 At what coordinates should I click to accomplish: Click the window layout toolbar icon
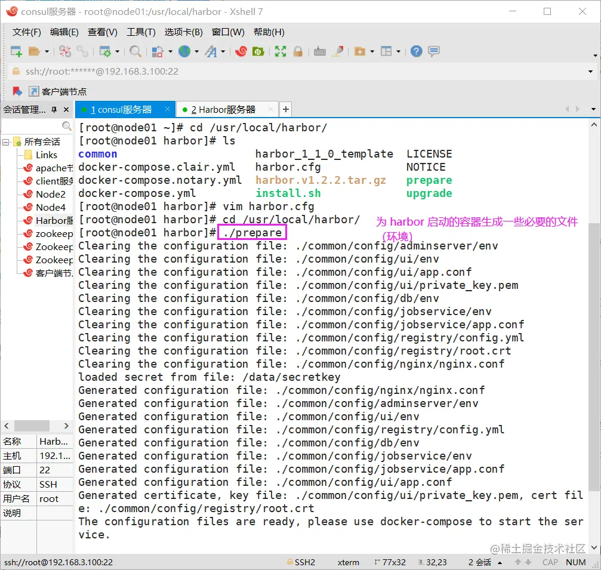tap(386, 51)
